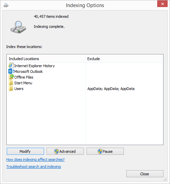Open the Modify locations dialog

(x=25, y=151)
